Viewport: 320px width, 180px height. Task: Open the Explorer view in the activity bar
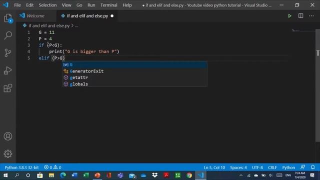pyautogui.click(x=8, y=18)
